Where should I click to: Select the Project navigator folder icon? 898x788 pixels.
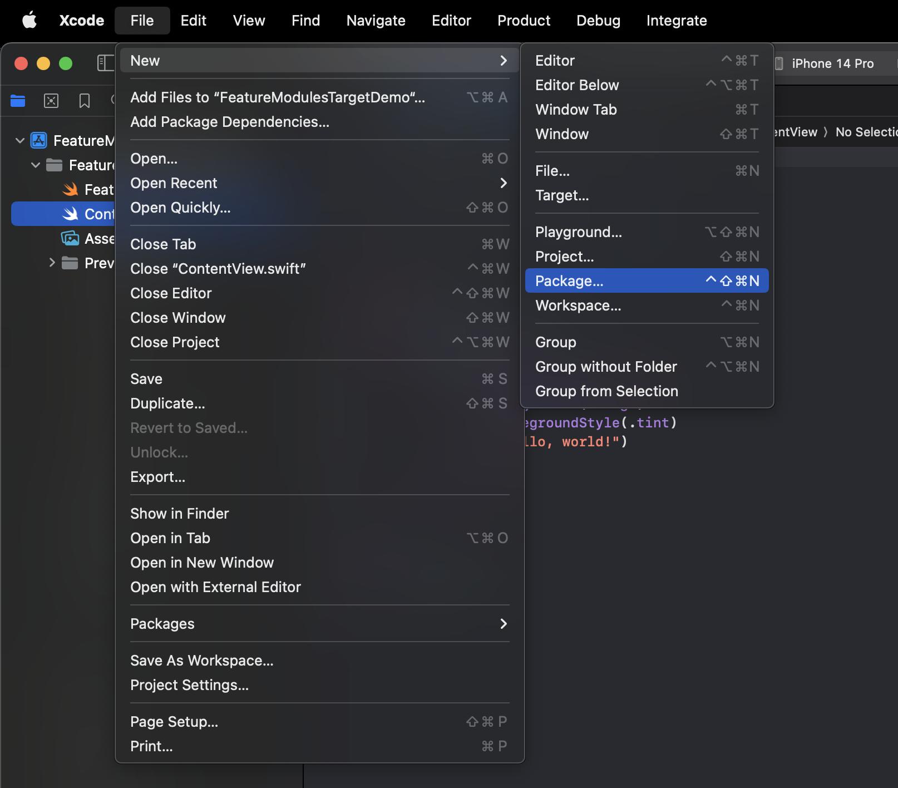click(18, 101)
